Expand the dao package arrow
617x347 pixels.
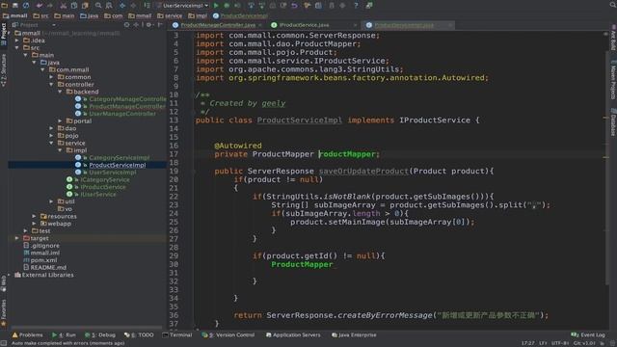pyautogui.click(x=51, y=128)
